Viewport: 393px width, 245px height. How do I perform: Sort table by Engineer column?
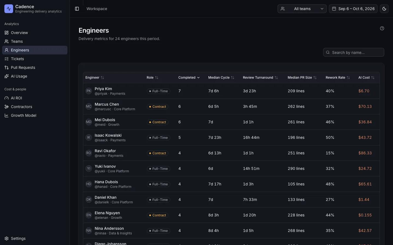pyautogui.click(x=95, y=78)
